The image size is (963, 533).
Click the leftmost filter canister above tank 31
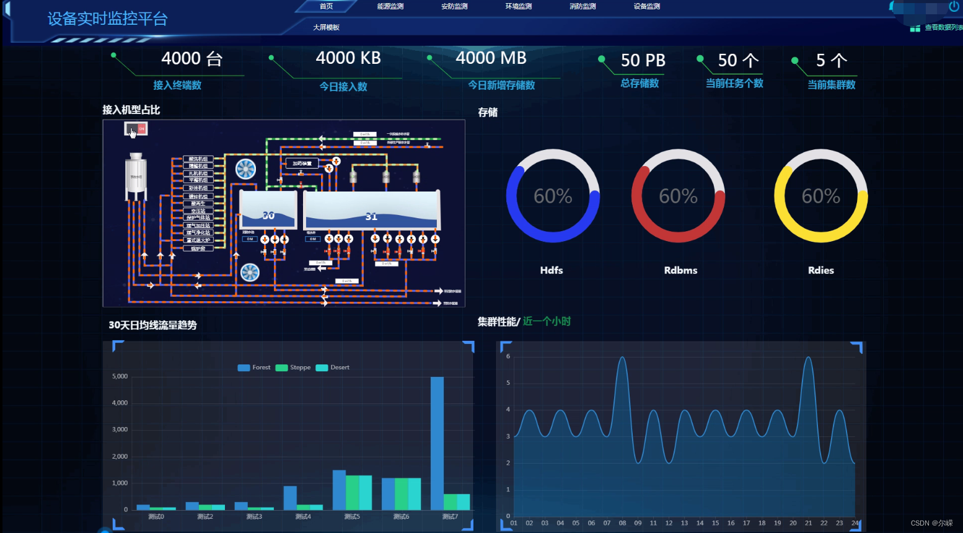(353, 177)
